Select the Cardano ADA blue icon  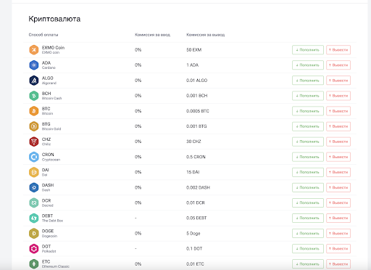(34, 65)
